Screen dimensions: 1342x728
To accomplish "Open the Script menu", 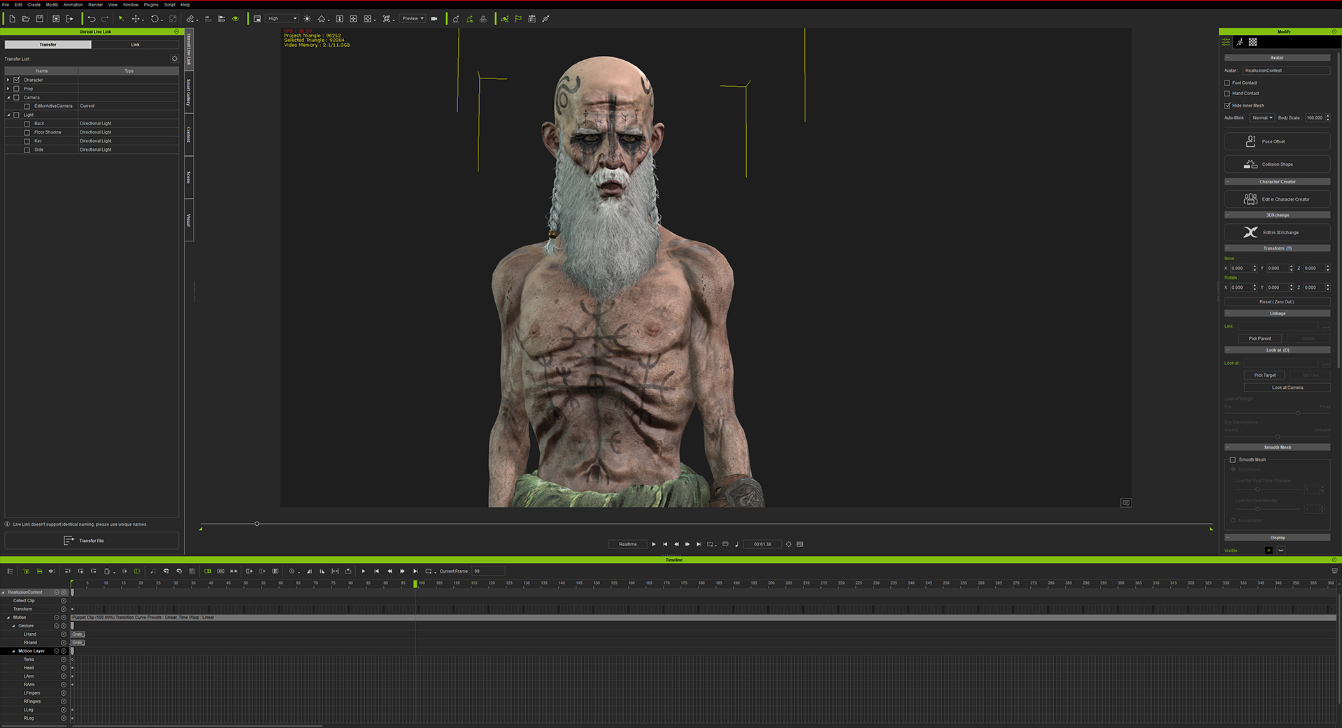I will point(170,5).
